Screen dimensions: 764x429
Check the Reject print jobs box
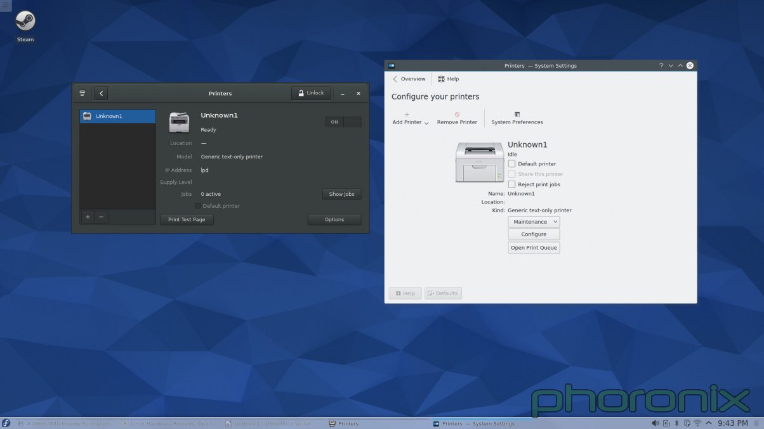click(x=511, y=184)
